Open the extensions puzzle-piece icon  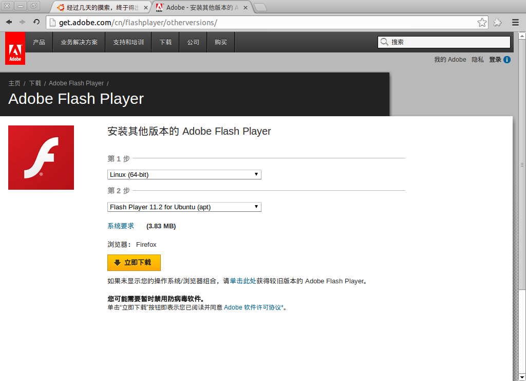coord(497,23)
